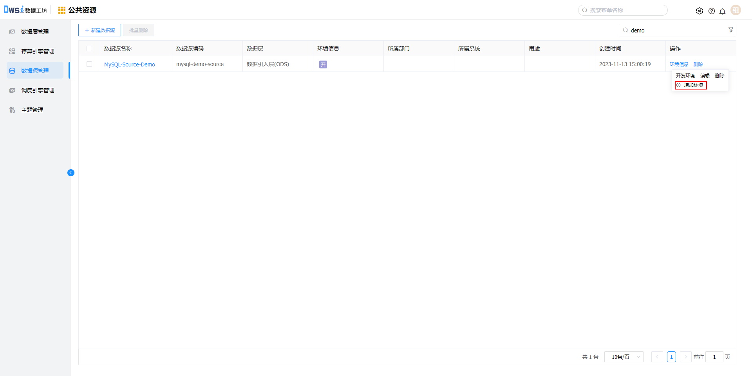The image size is (752, 376).
Task: Toggle the select-all checkbox in table header
Action: click(x=89, y=48)
